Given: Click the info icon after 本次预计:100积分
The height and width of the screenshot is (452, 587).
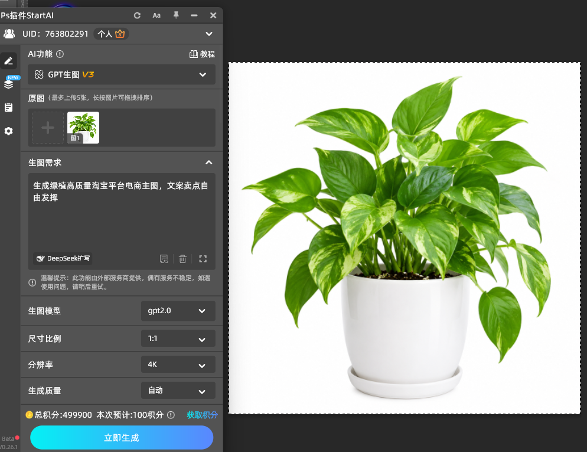Looking at the screenshot, I should (x=171, y=415).
